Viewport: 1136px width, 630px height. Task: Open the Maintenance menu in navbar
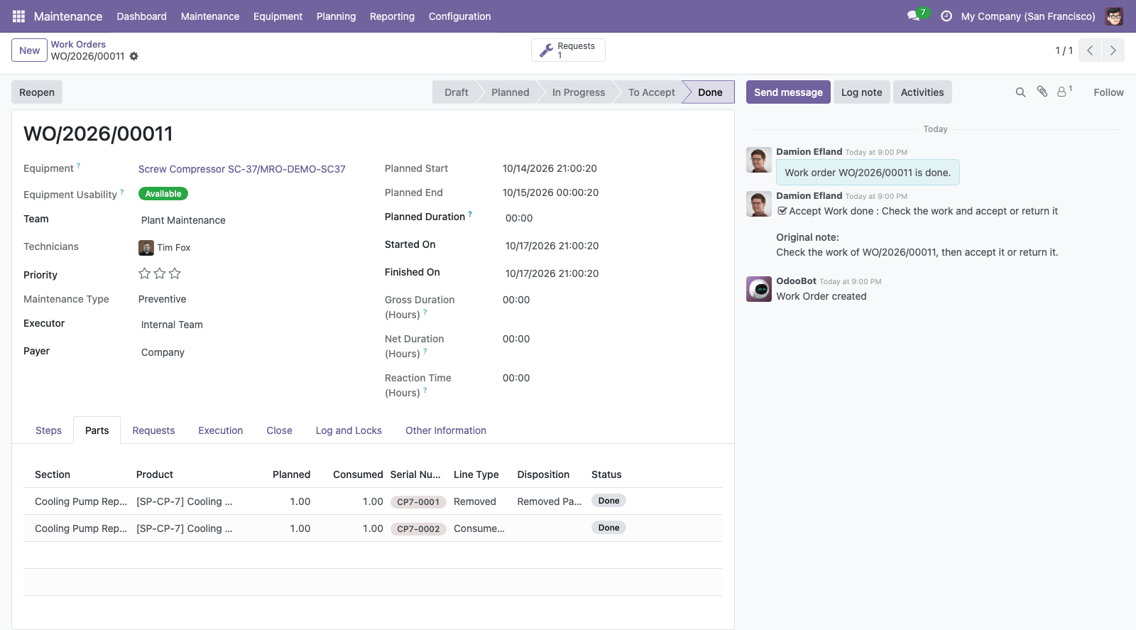pyautogui.click(x=210, y=16)
